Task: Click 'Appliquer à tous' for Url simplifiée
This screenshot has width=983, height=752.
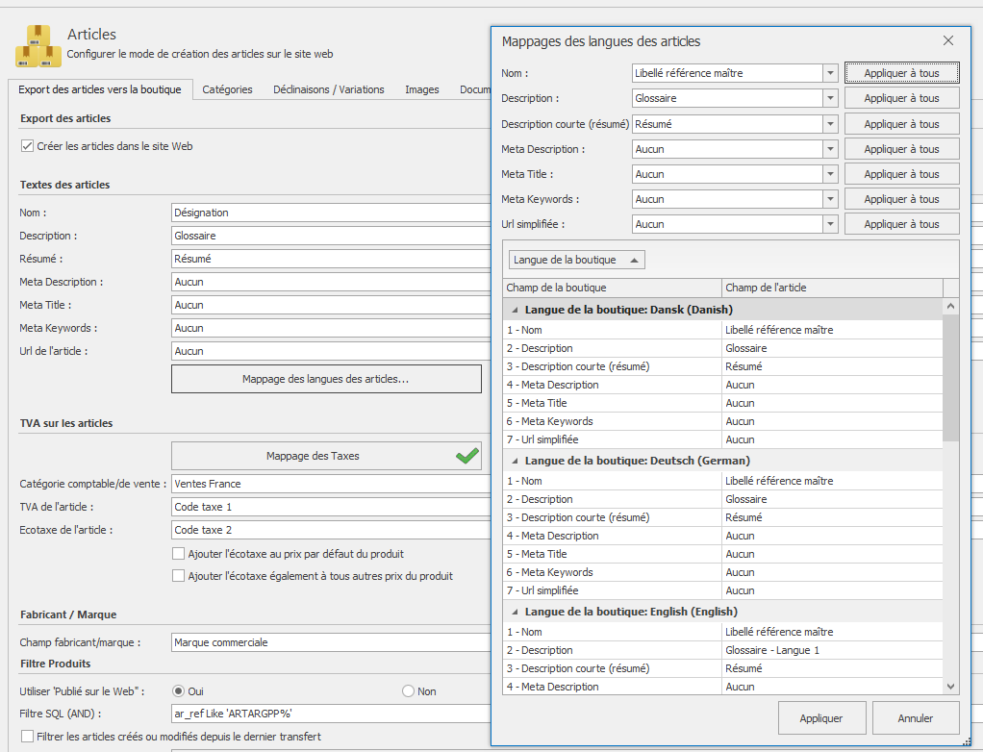Action: (x=901, y=224)
